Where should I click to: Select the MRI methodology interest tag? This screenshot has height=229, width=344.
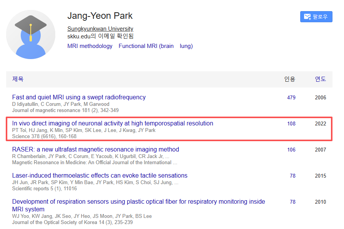click(90, 46)
